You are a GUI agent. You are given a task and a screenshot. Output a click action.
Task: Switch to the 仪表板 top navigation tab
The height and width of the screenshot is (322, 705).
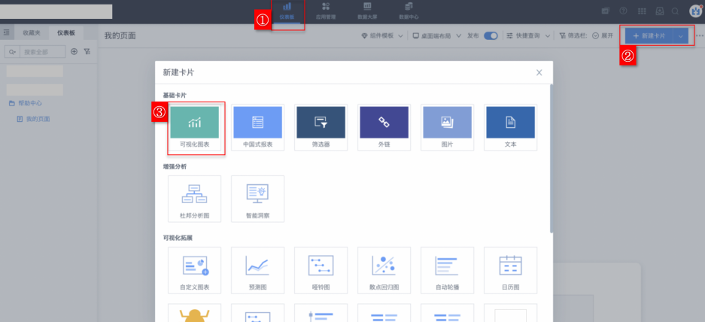coord(287,11)
